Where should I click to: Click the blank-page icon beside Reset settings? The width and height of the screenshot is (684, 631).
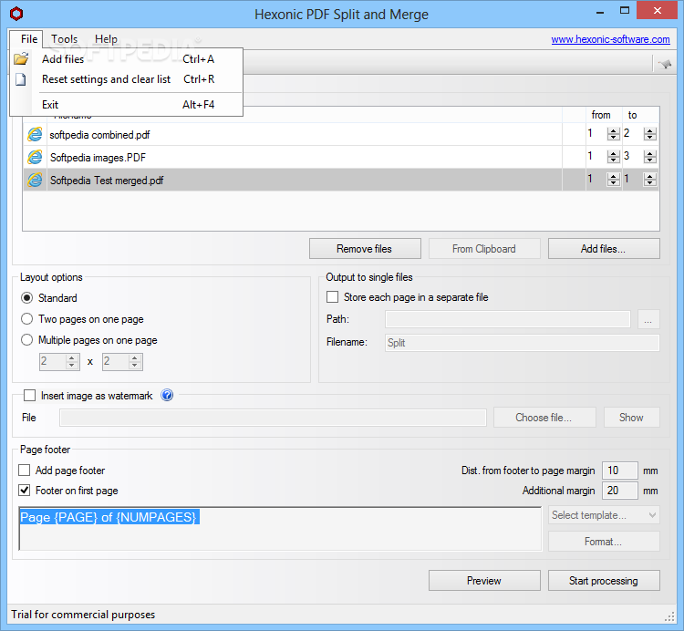(20, 79)
